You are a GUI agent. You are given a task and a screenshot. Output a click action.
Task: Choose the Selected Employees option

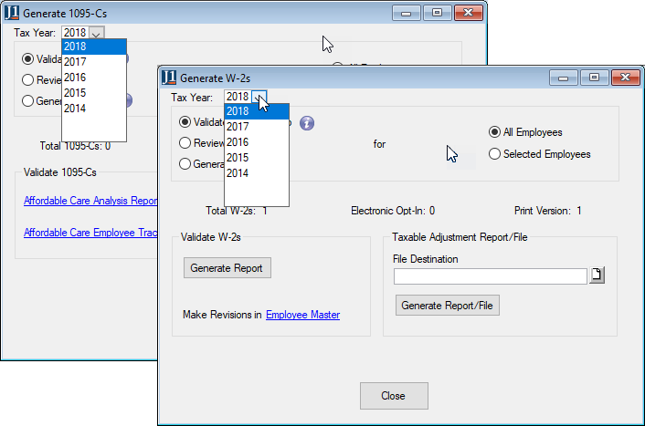[495, 154]
